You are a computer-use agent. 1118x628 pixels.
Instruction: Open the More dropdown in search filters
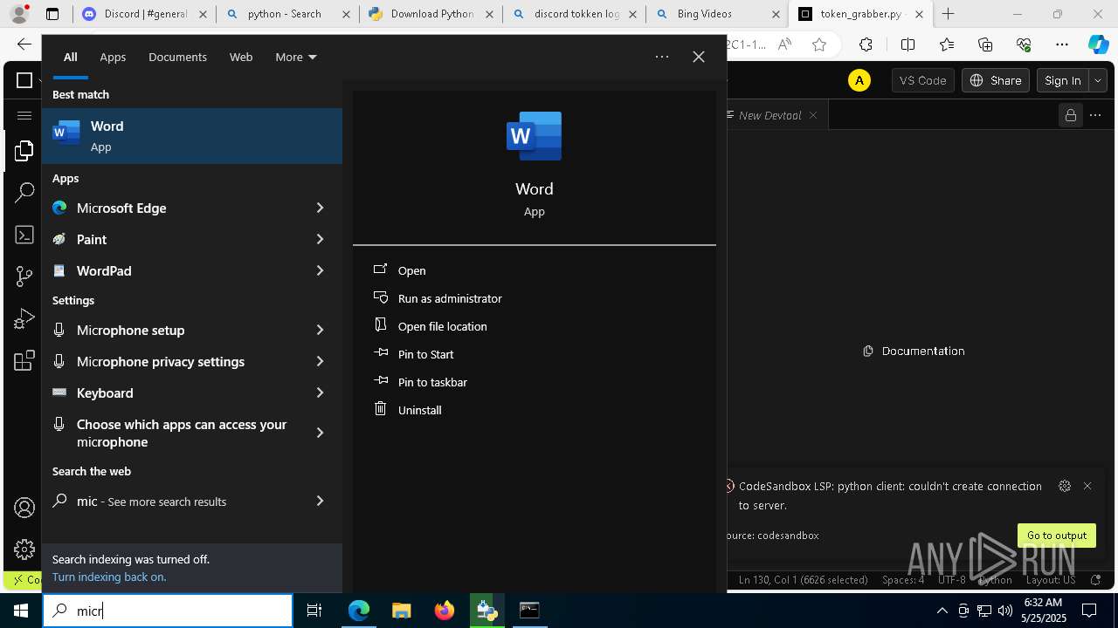[x=296, y=57]
